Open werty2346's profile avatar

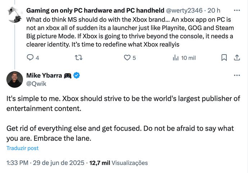[x=15, y=12]
